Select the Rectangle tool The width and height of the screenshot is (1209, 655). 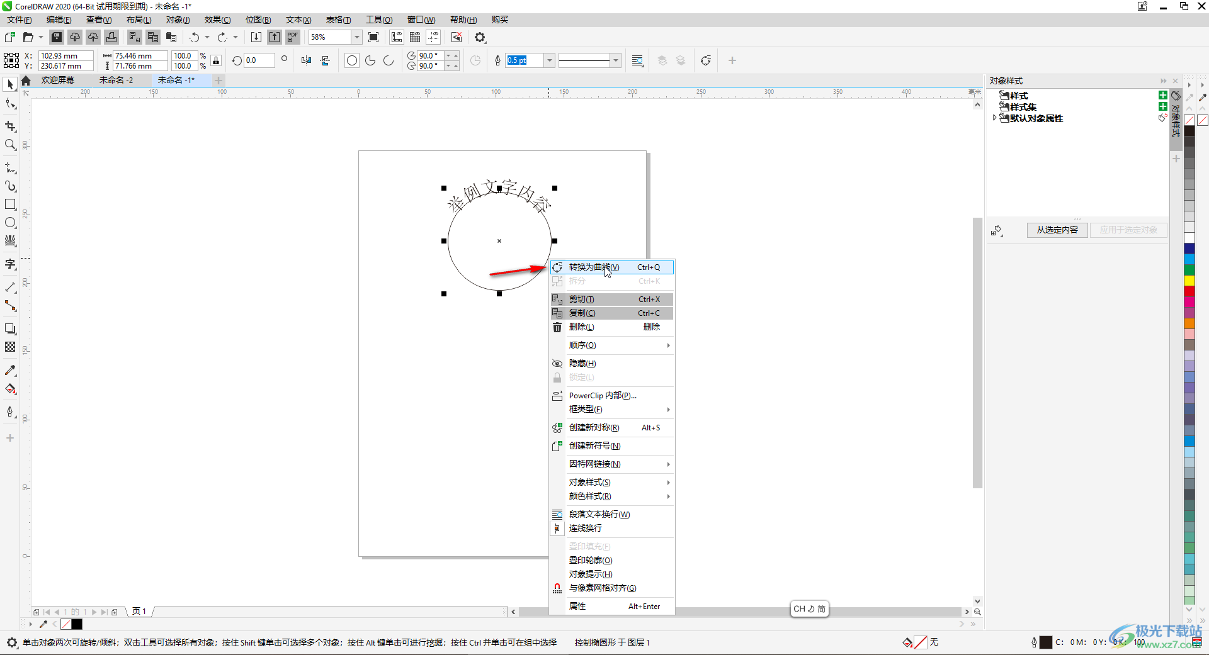tap(10, 204)
